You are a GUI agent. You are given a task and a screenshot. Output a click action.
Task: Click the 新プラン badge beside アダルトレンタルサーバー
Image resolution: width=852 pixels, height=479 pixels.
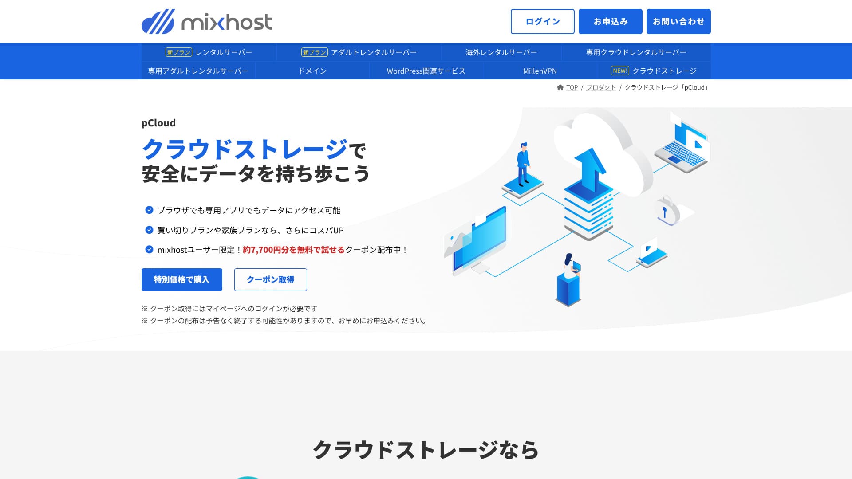point(314,52)
